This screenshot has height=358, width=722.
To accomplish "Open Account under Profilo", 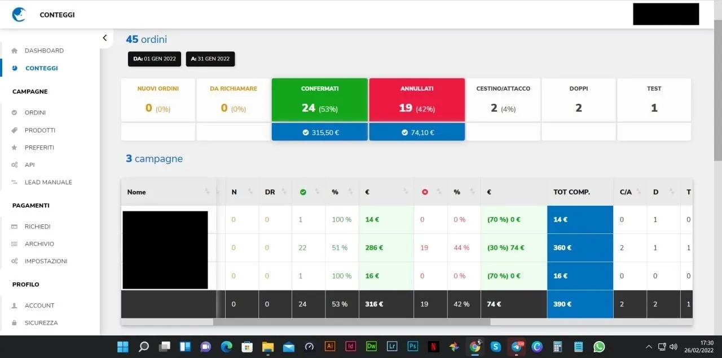I will point(39,306).
